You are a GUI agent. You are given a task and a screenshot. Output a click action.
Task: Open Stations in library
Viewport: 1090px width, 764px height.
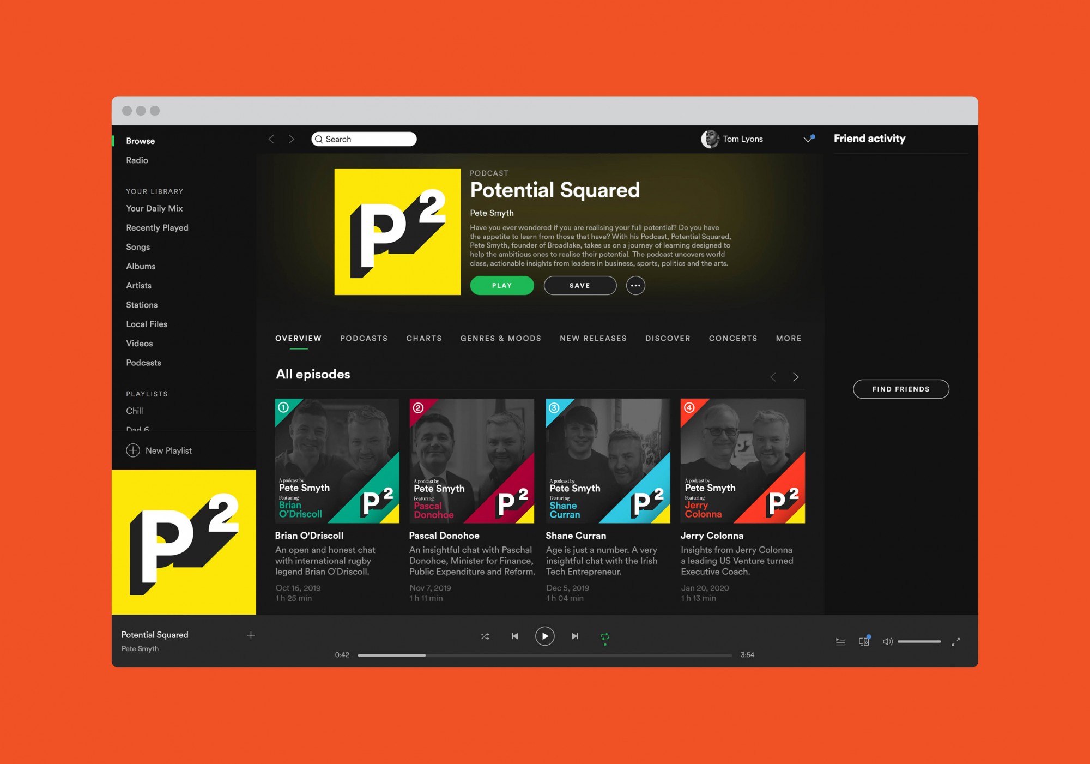[142, 305]
